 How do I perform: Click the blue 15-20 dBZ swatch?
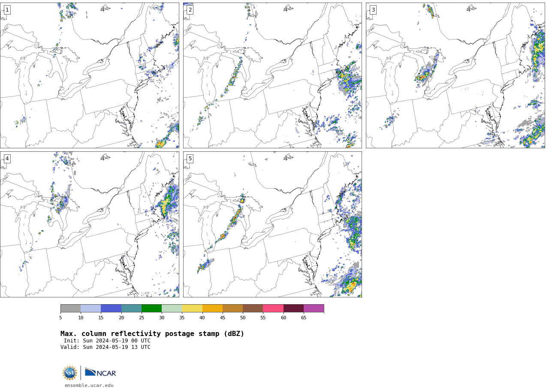point(111,309)
